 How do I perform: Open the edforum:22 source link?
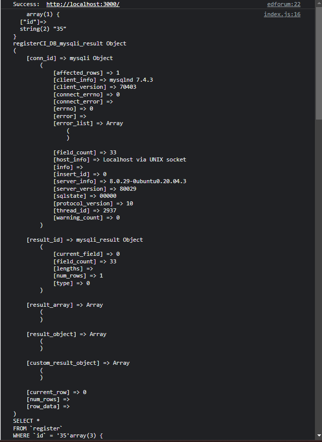[x=284, y=4]
